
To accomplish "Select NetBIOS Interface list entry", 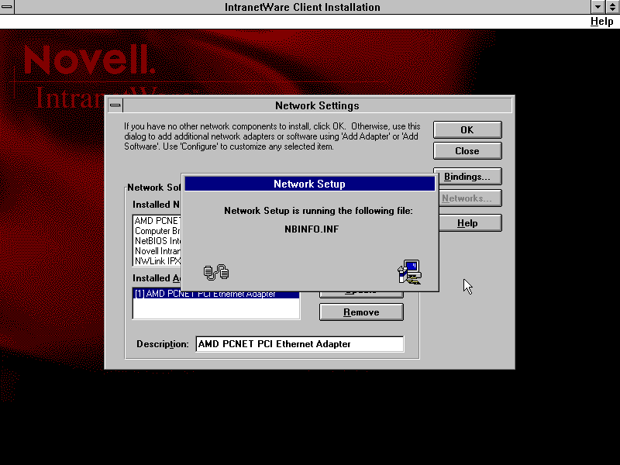I will pyautogui.click(x=158, y=241).
